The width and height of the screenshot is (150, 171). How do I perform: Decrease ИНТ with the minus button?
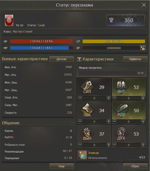[114, 98]
